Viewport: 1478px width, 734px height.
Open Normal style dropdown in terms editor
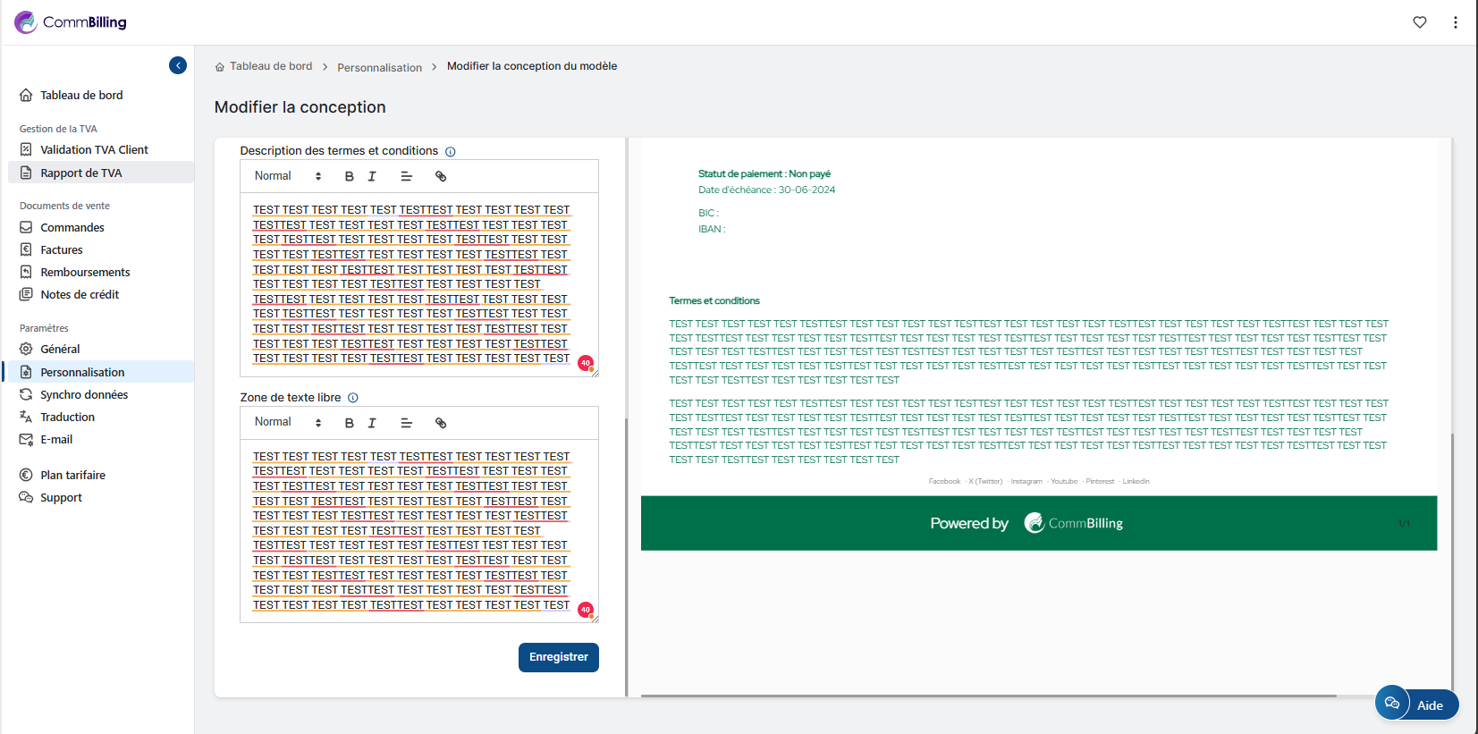[287, 176]
